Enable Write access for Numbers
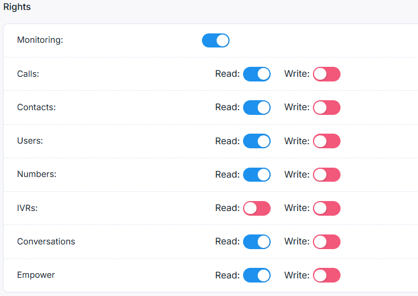The height and width of the screenshot is (296, 418). 326,174
